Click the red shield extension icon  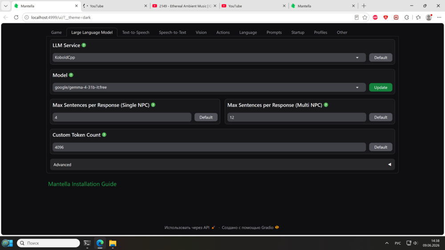(x=386, y=17)
